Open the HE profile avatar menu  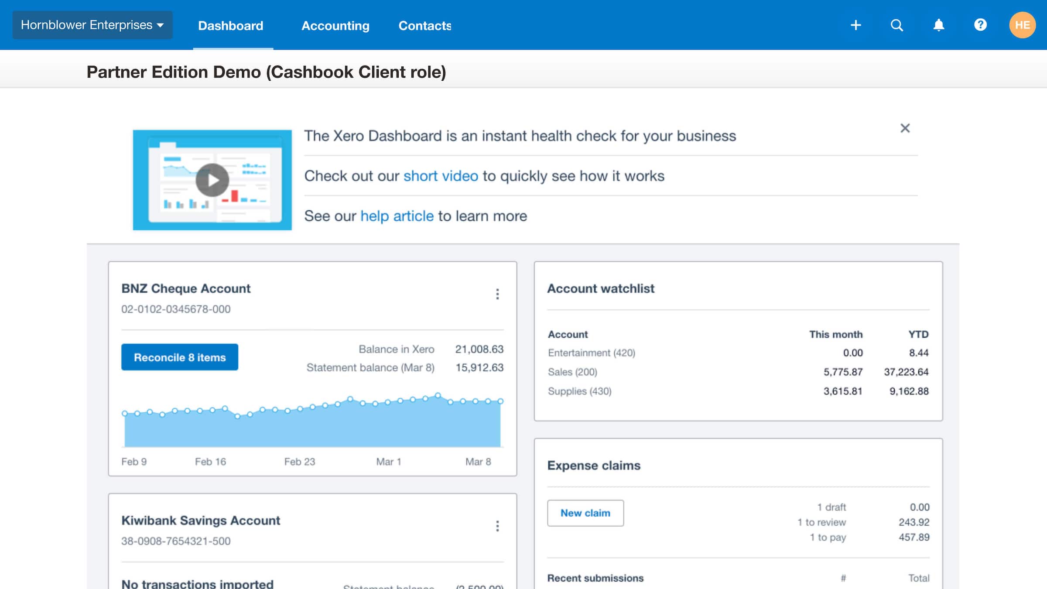pos(1022,25)
